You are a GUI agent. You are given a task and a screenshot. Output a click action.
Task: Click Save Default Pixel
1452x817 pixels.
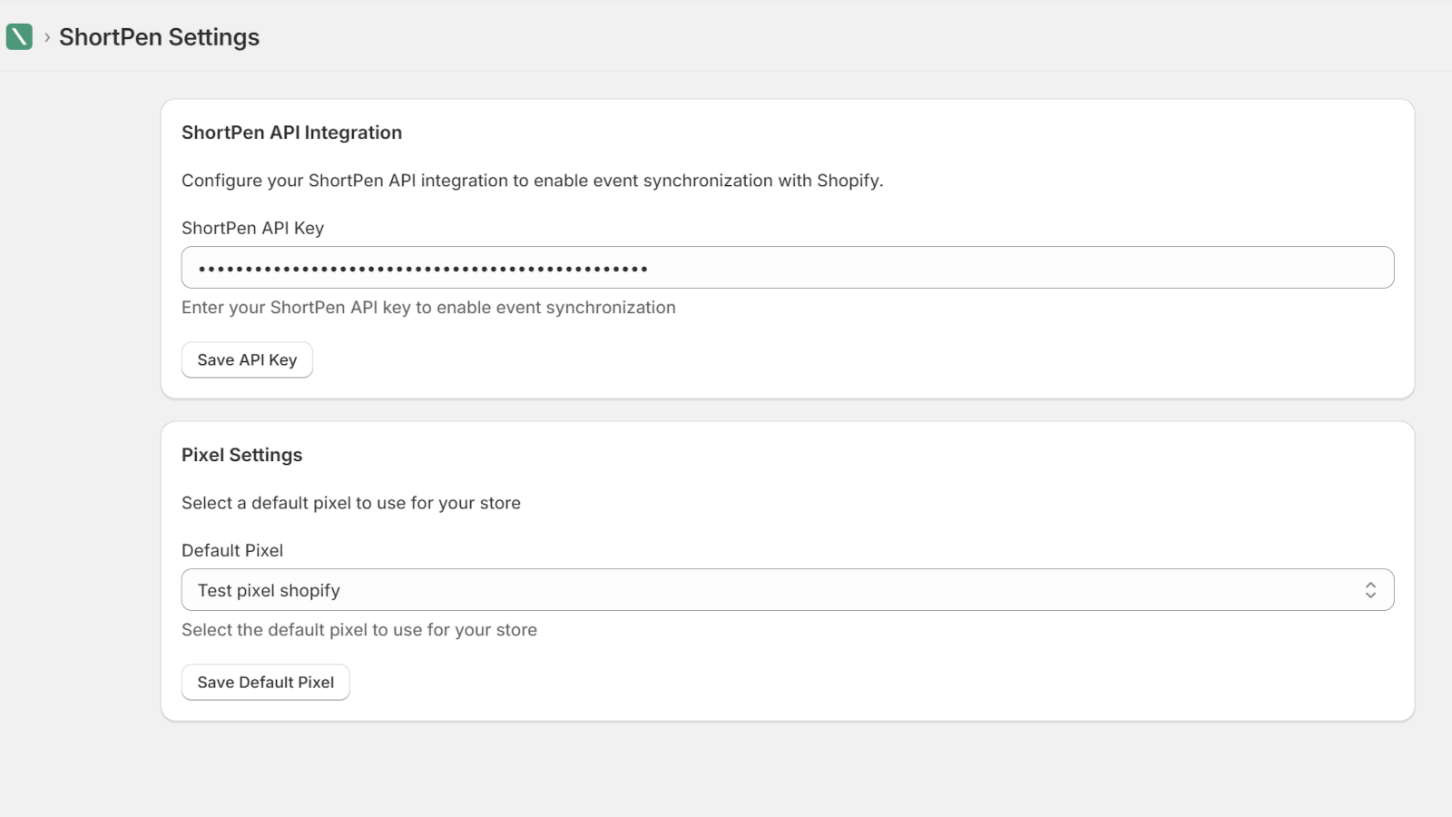[265, 682]
